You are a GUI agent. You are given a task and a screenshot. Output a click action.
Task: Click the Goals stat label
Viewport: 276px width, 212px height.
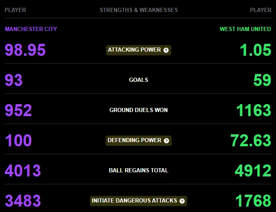click(x=139, y=80)
